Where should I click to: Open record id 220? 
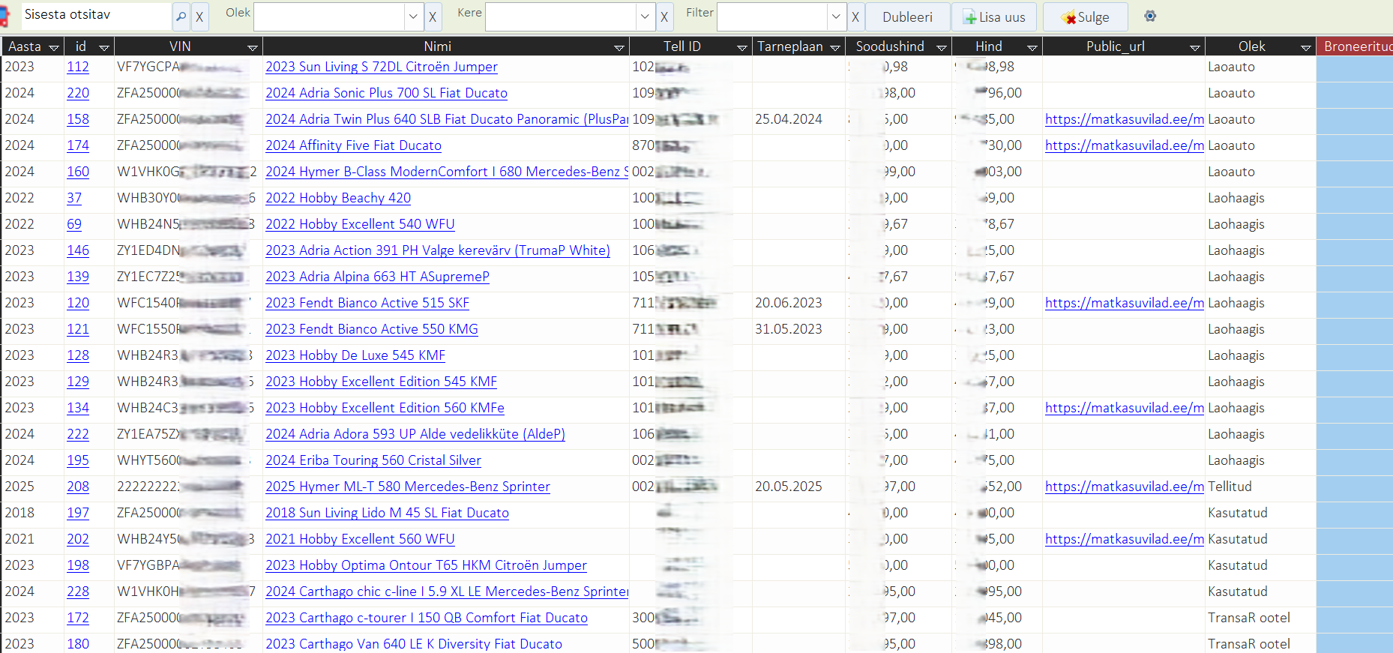[x=78, y=93]
